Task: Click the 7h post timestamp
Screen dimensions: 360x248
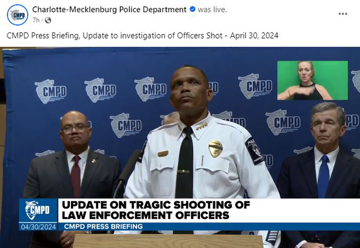Action: pyautogui.click(x=36, y=20)
